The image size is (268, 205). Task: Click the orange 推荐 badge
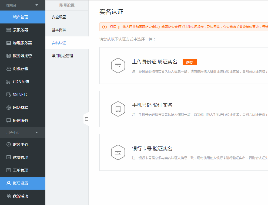click(190, 62)
